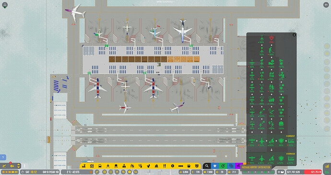This screenshot has width=331, height=175.
Task: Open the dollar sign finance menu
Action: 173,166
